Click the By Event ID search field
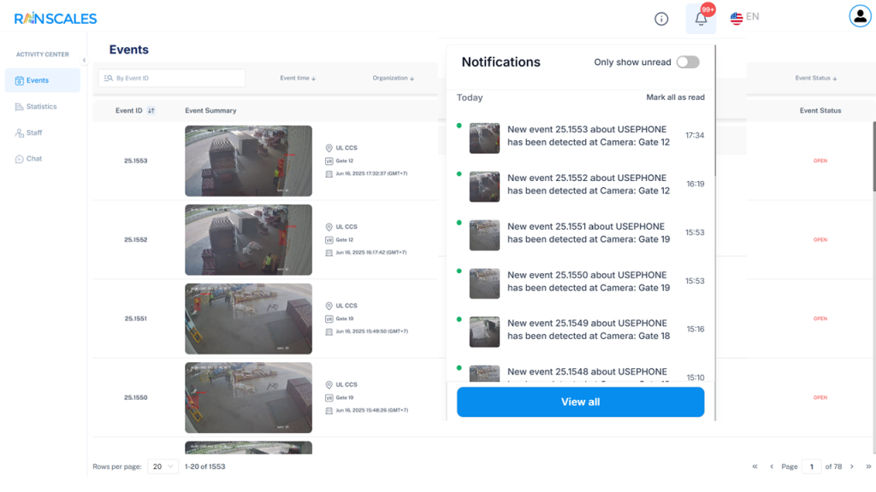 (x=172, y=78)
